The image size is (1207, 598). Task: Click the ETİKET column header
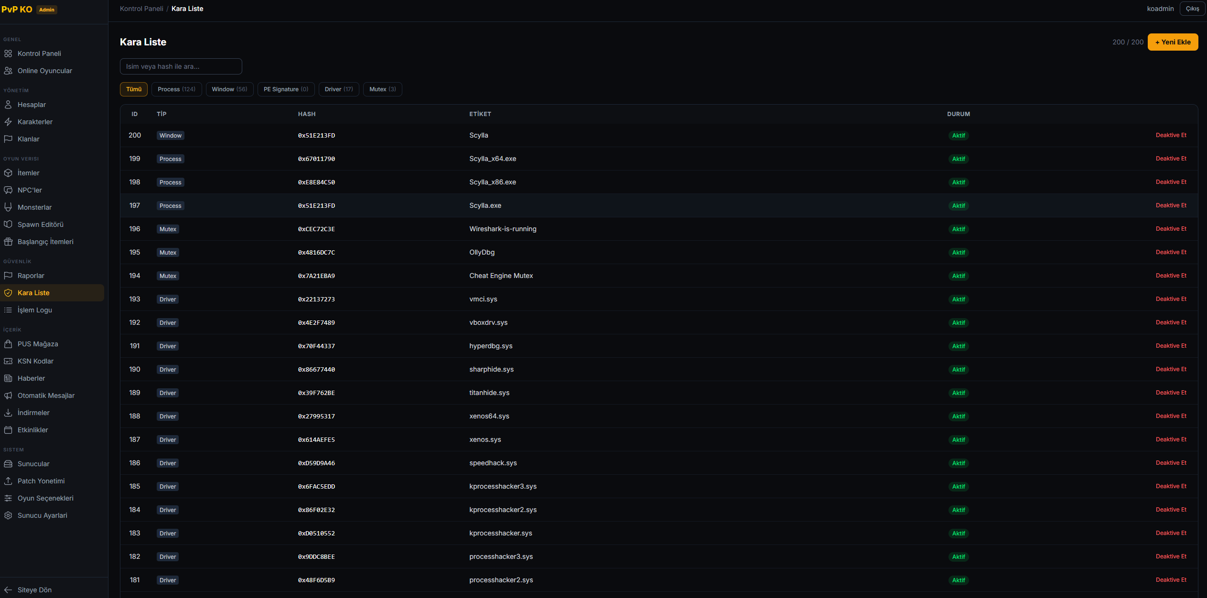coord(480,114)
